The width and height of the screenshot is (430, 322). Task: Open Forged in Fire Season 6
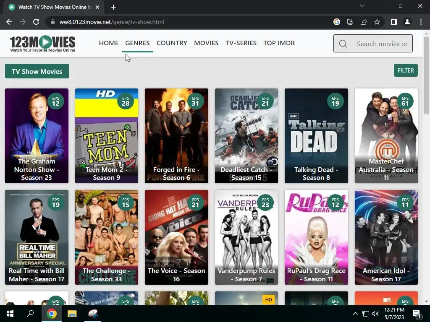click(x=177, y=136)
